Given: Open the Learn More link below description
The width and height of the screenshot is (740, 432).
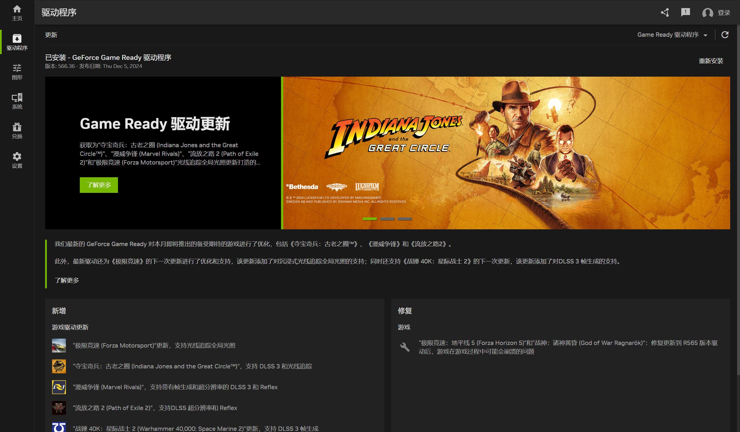Looking at the screenshot, I should click(67, 280).
